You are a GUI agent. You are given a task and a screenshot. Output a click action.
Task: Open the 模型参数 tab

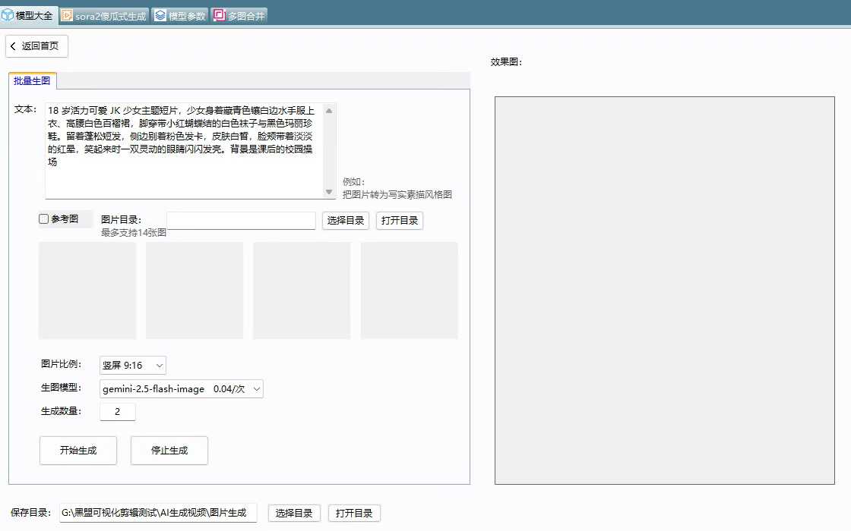[180, 15]
